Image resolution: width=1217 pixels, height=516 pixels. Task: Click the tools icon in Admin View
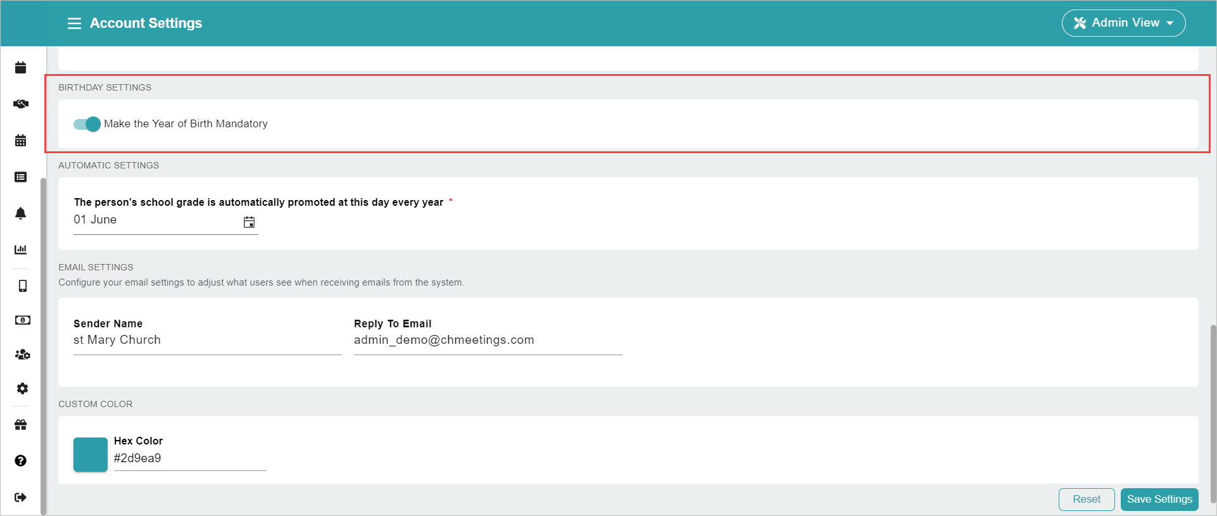pyautogui.click(x=1080, y=23)
